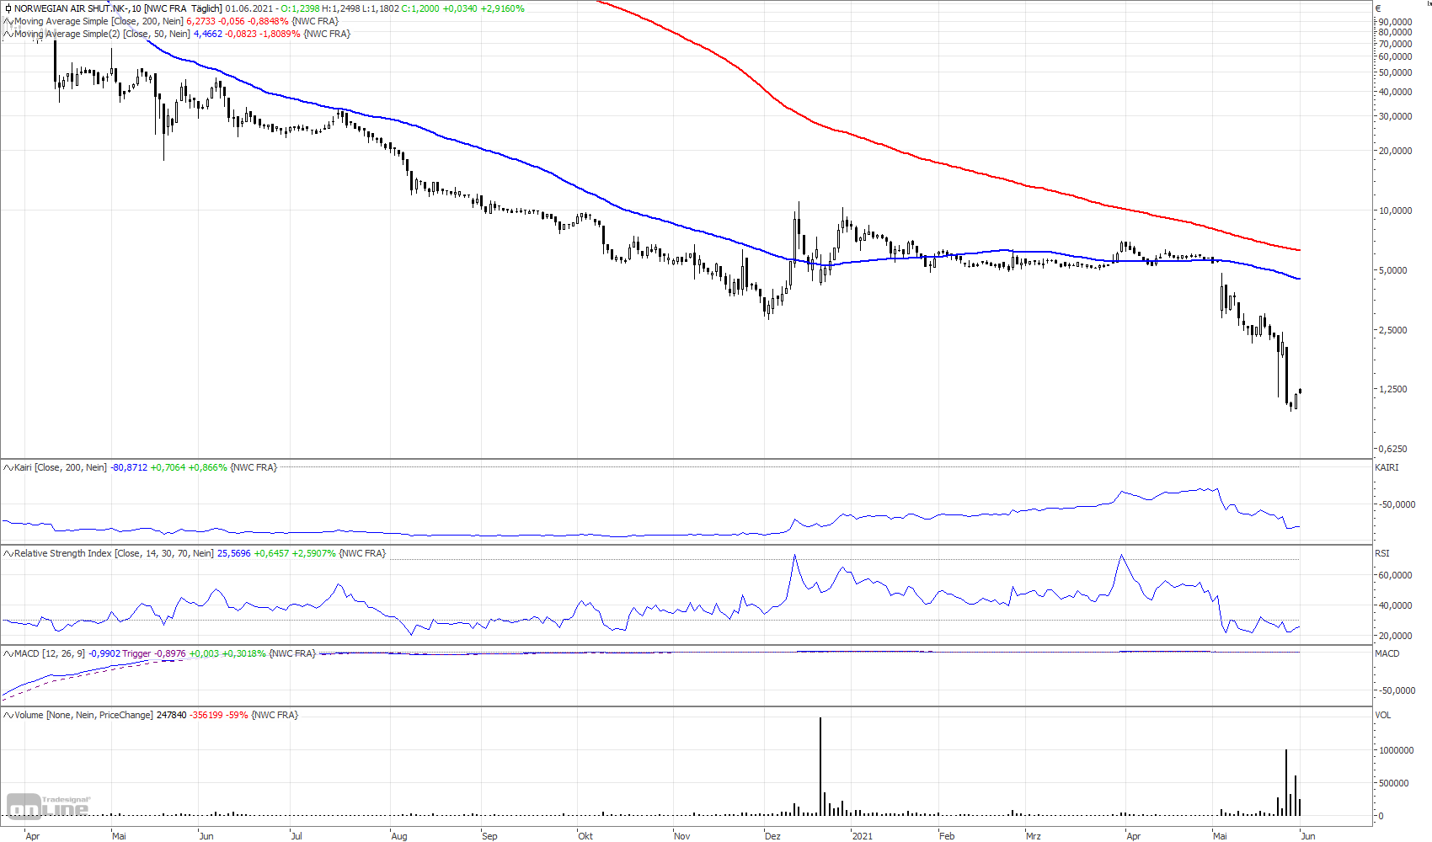The height and width of the screenshot is (842, 1432).
Task: Select the Moving Average Simple(2) 50 legend text
Action: (x=103, y=34)
